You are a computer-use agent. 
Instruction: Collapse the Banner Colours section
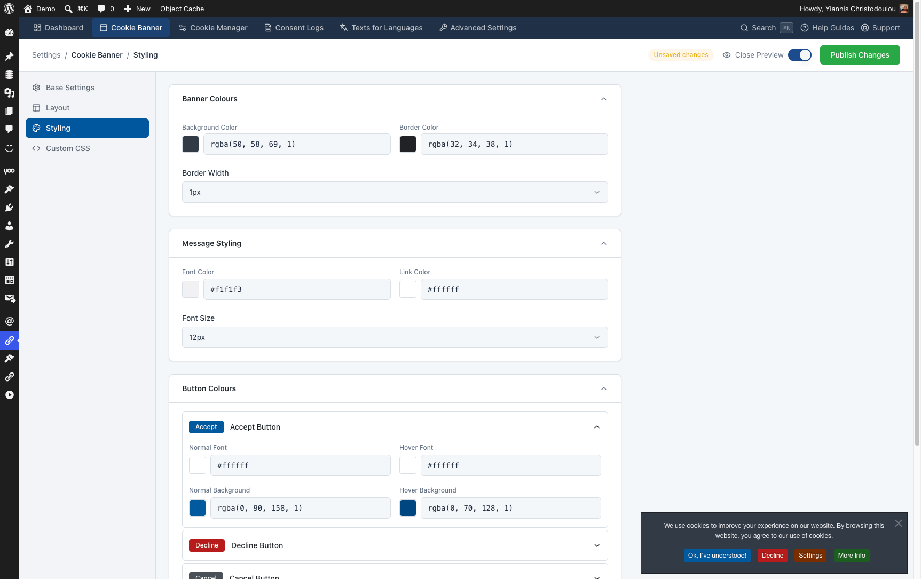(604, 99)
